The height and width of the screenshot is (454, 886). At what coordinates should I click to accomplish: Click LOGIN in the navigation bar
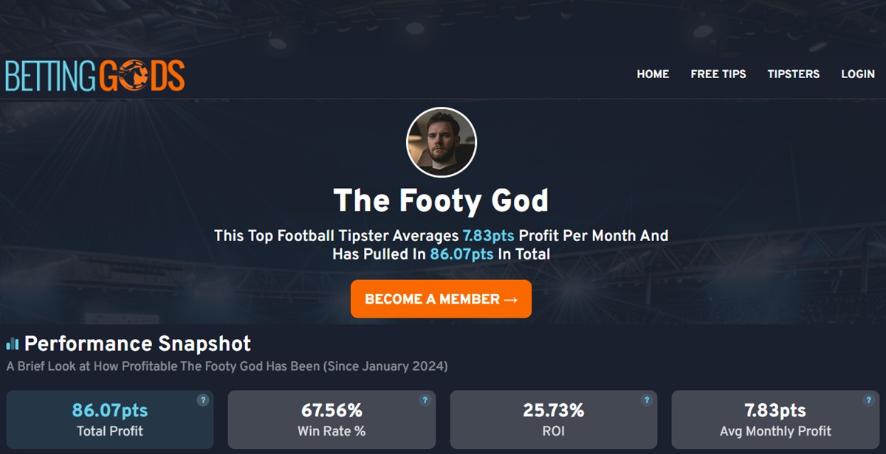click(858, 74)
